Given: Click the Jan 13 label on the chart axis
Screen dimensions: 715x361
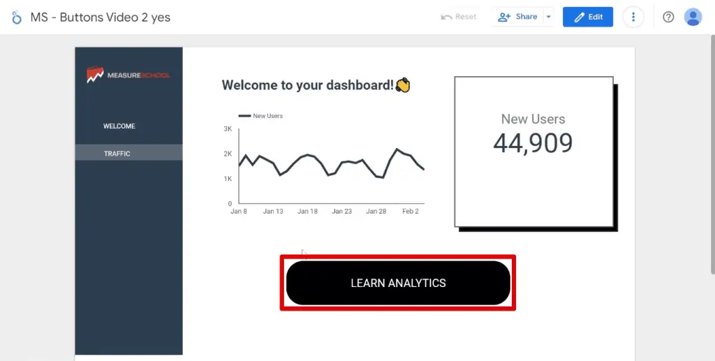Looking at the screenshot, I should click(x=273, y=211).
